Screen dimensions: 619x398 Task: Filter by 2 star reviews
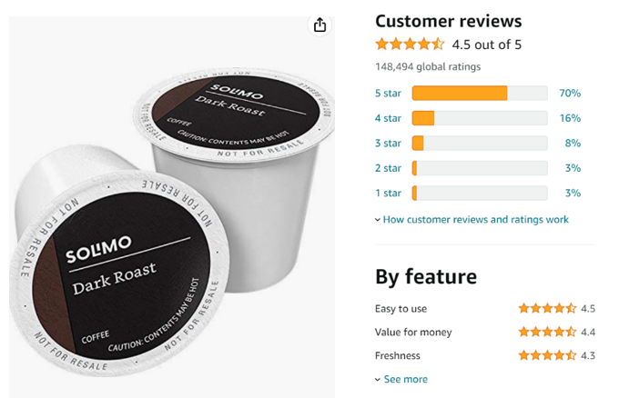click(x=388, y=168)
